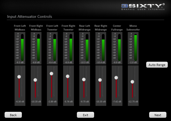The image size is (171, 121).
Task: Click the Rear Left Midrange slider knob
Action: tap(84, 79)
